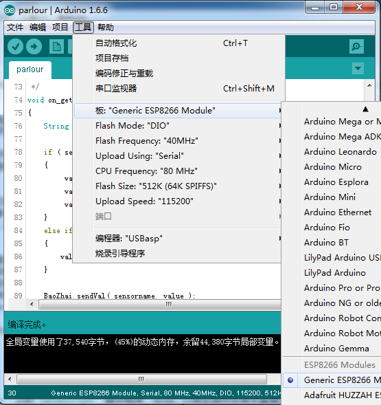Click the console horizontal scrollbar thumb
The height and width of the screenshot is (405, 381).
tap(141, 379)
